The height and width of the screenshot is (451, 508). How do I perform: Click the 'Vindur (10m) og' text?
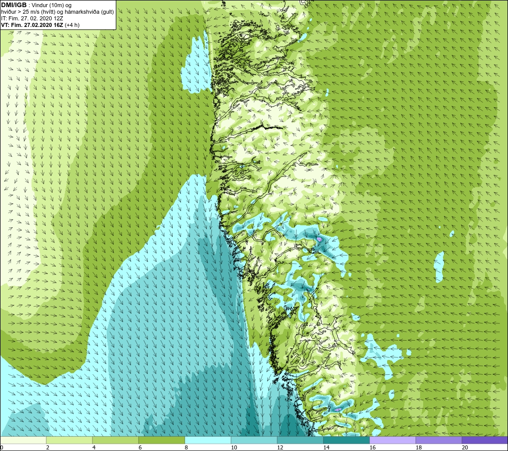51,5
